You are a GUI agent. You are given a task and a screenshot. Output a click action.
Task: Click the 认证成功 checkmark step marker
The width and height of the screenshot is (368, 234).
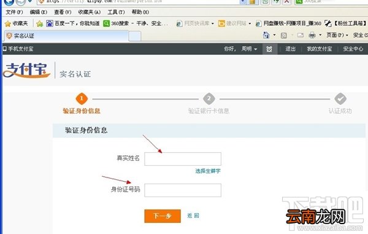click(340, 99)
